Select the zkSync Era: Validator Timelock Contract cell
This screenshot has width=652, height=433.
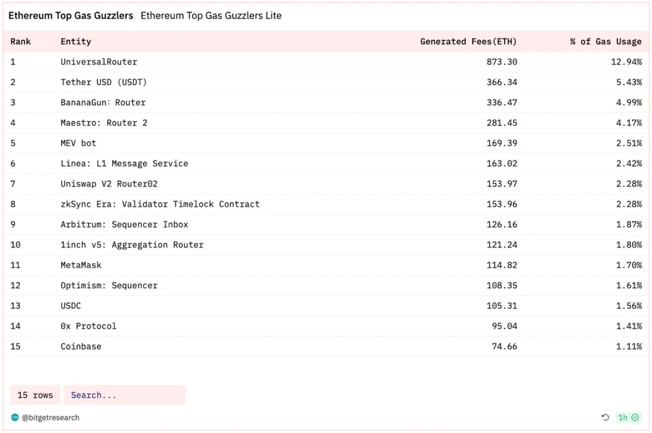160,204
